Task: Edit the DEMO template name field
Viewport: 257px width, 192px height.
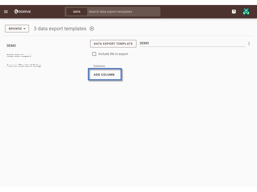Action: [x=192, y=43]
